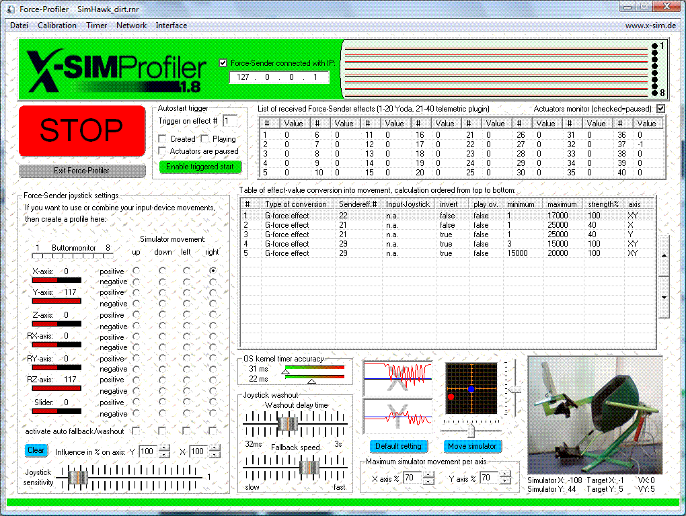The width and height of the screenshot is (686, 516).
Task: Increase maximum Y axis % movement
Action: [x=505, y=474]
